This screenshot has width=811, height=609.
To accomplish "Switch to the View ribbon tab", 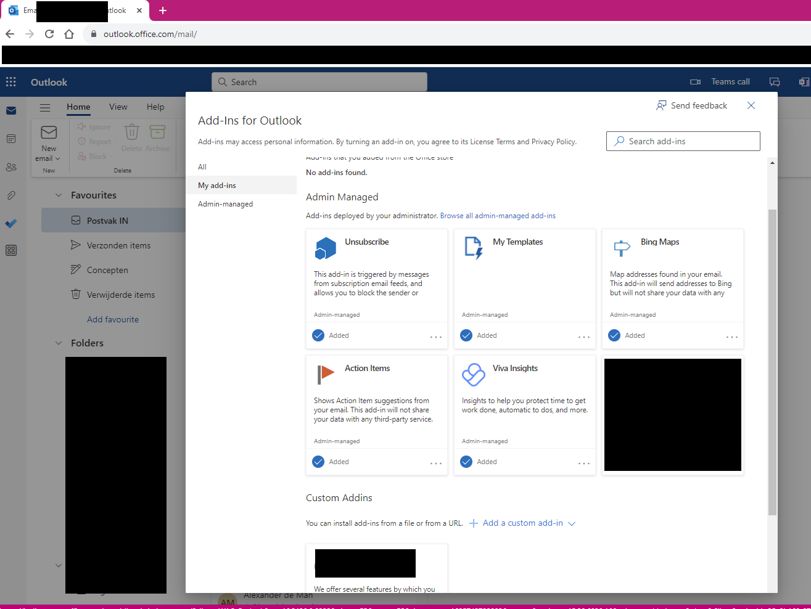I will 118,107.
